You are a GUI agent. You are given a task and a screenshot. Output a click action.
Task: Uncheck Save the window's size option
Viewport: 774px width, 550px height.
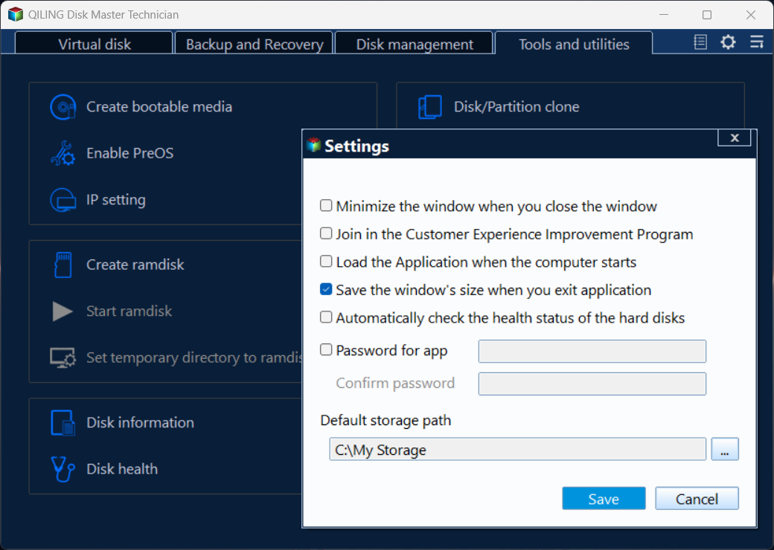tap(326, 289)
